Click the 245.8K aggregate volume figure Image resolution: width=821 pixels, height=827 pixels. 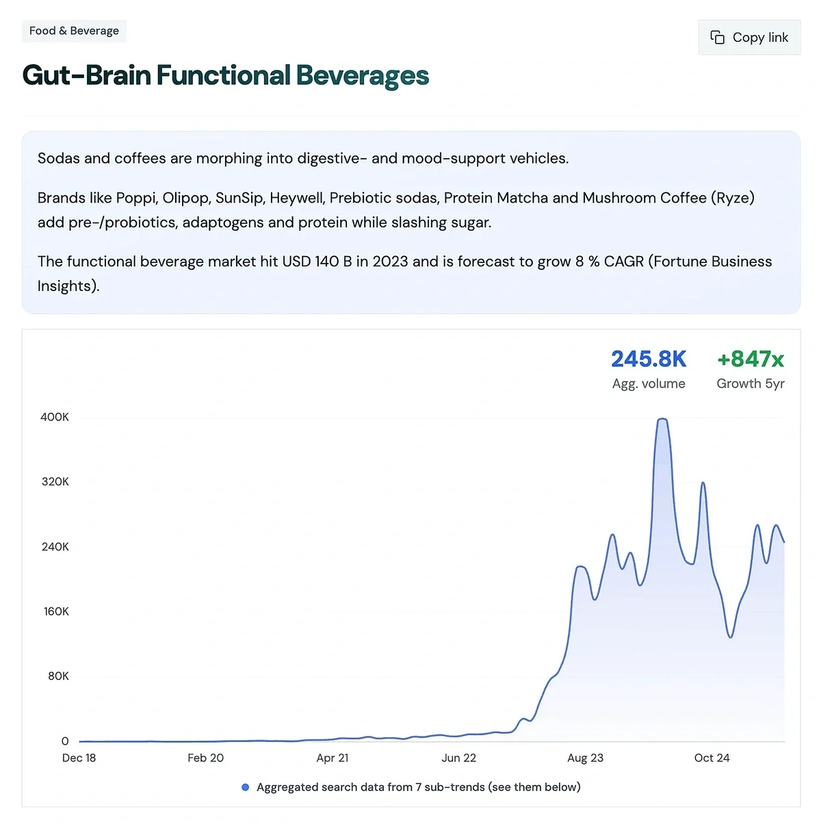(648, 359)
